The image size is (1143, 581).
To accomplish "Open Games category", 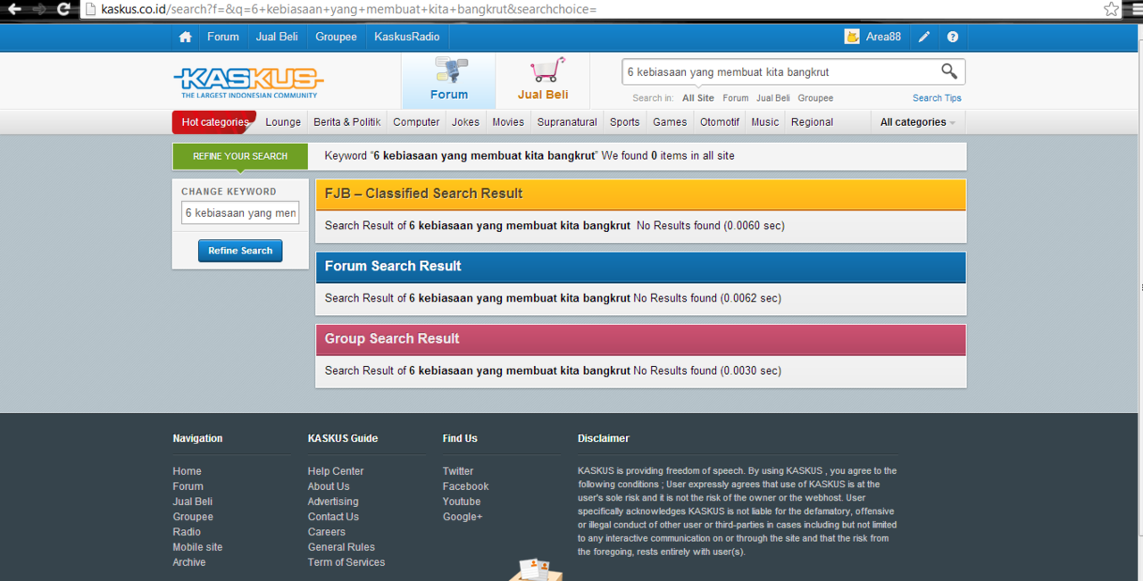I will [670, 122].
